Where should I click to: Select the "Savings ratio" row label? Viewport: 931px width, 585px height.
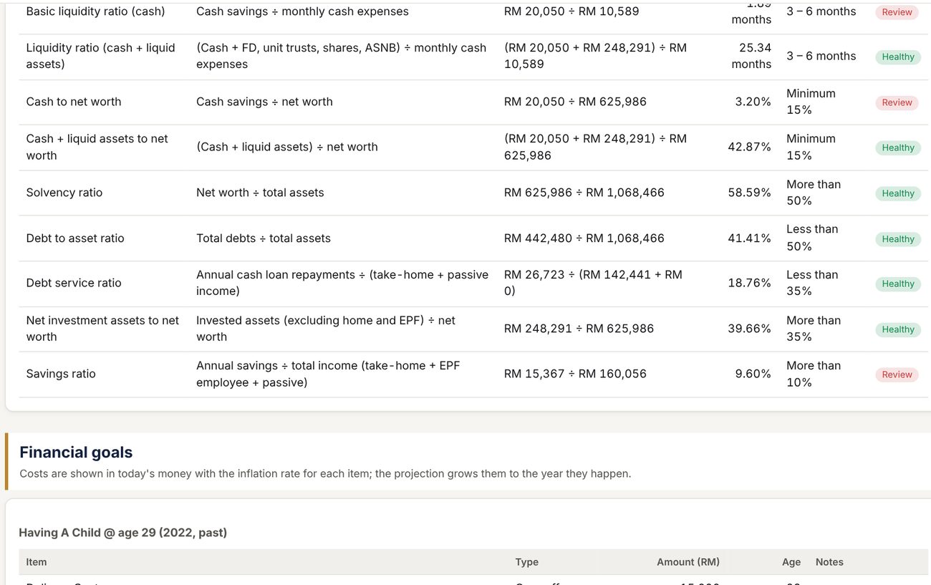[x=61, y=374]
